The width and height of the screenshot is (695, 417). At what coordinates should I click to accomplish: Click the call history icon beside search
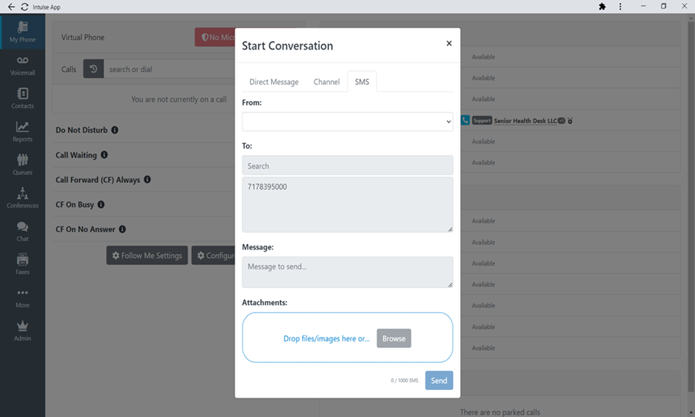pyautogui.click(x=93, y=69)
